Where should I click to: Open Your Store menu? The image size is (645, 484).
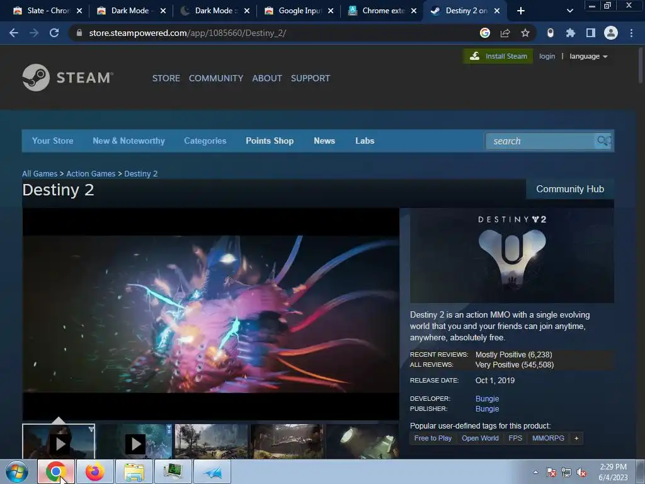point(53,141)
